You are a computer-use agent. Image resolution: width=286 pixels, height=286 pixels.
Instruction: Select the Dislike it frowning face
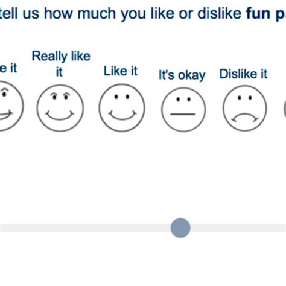[x=245, y=108]
